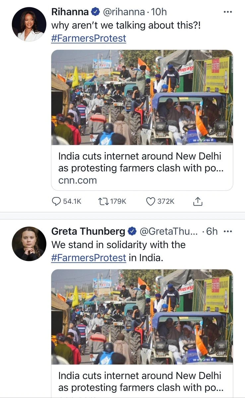Open #FarmersProtest hashtag in Rihanna's tweet

tap(89, 38)
